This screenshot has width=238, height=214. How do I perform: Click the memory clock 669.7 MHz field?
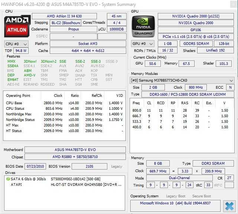pyautogui.click(x=158, y=171)
